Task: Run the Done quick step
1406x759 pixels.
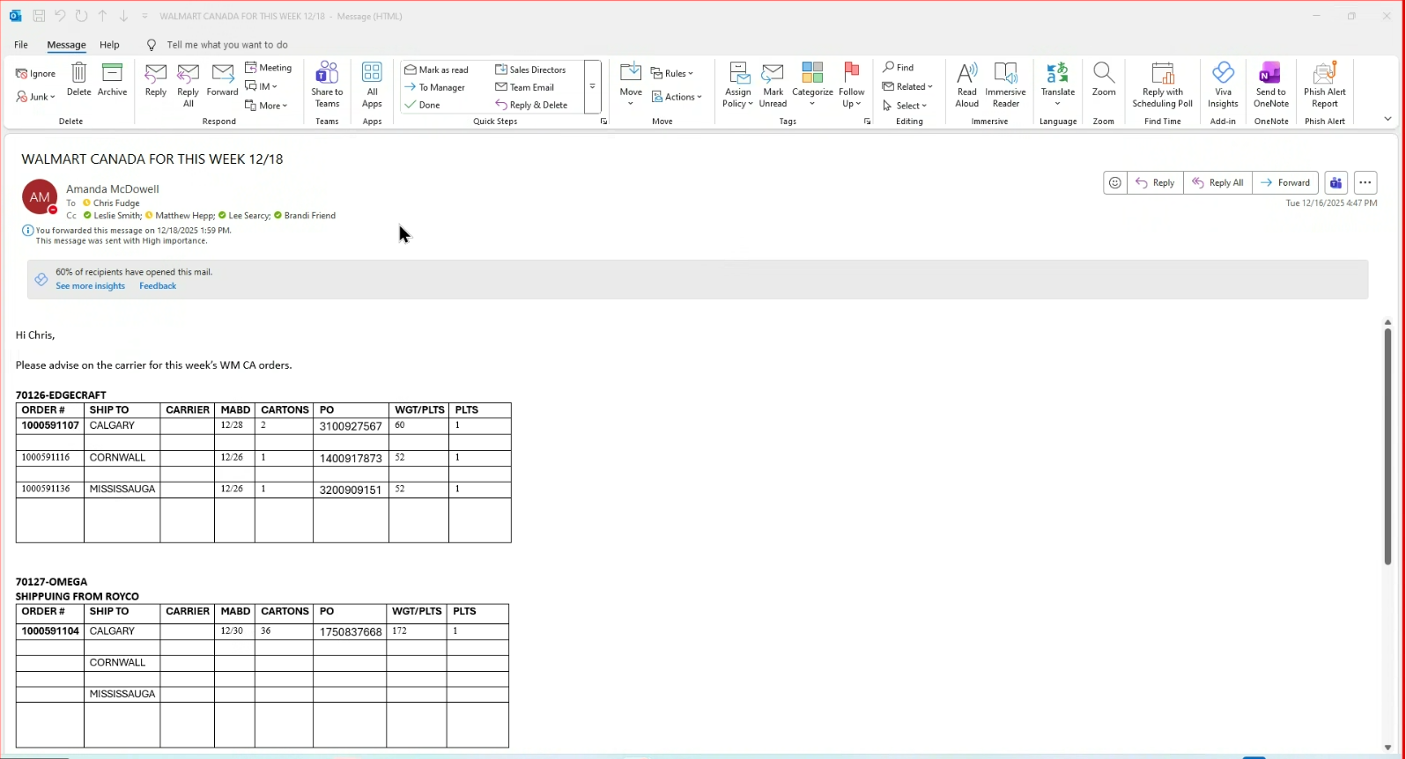Action: 423,105
